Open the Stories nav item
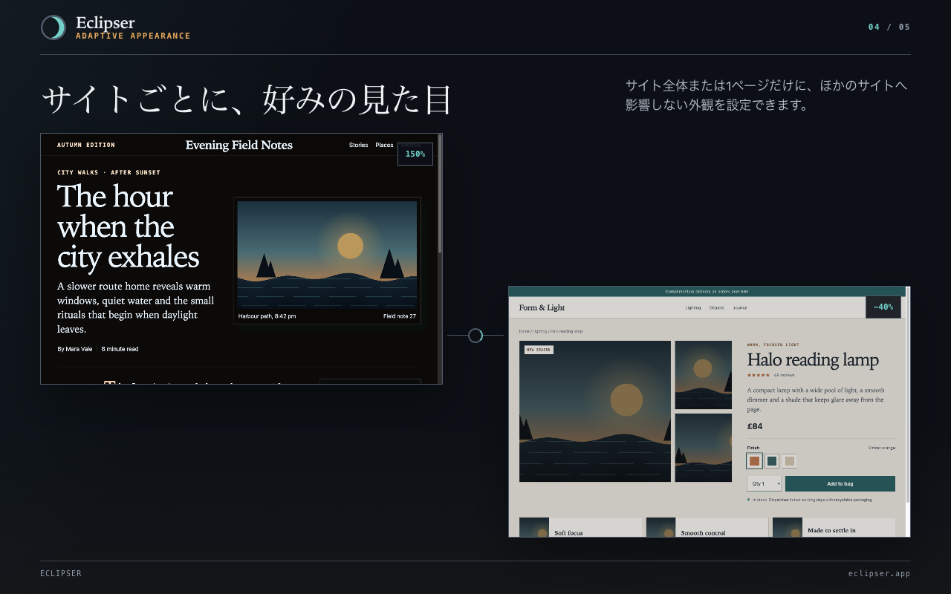Screen dimensions: 951x594 [x=358, y=145]
